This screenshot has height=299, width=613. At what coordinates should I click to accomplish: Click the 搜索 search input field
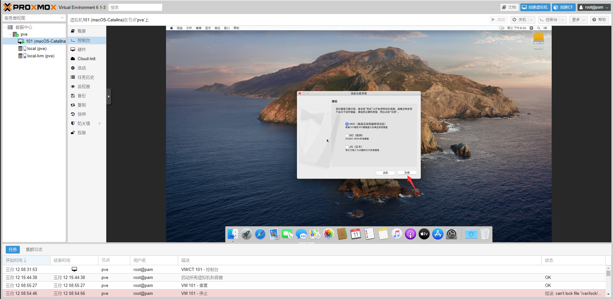tap(135, 7)
